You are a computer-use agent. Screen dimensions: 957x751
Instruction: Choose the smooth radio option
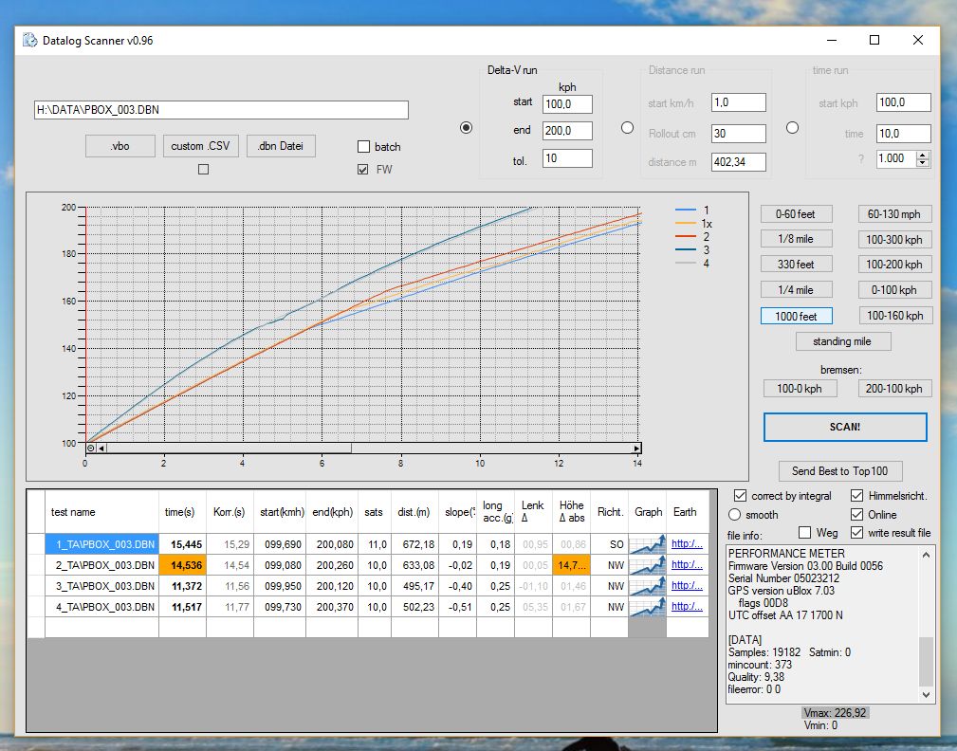[734, 515]
